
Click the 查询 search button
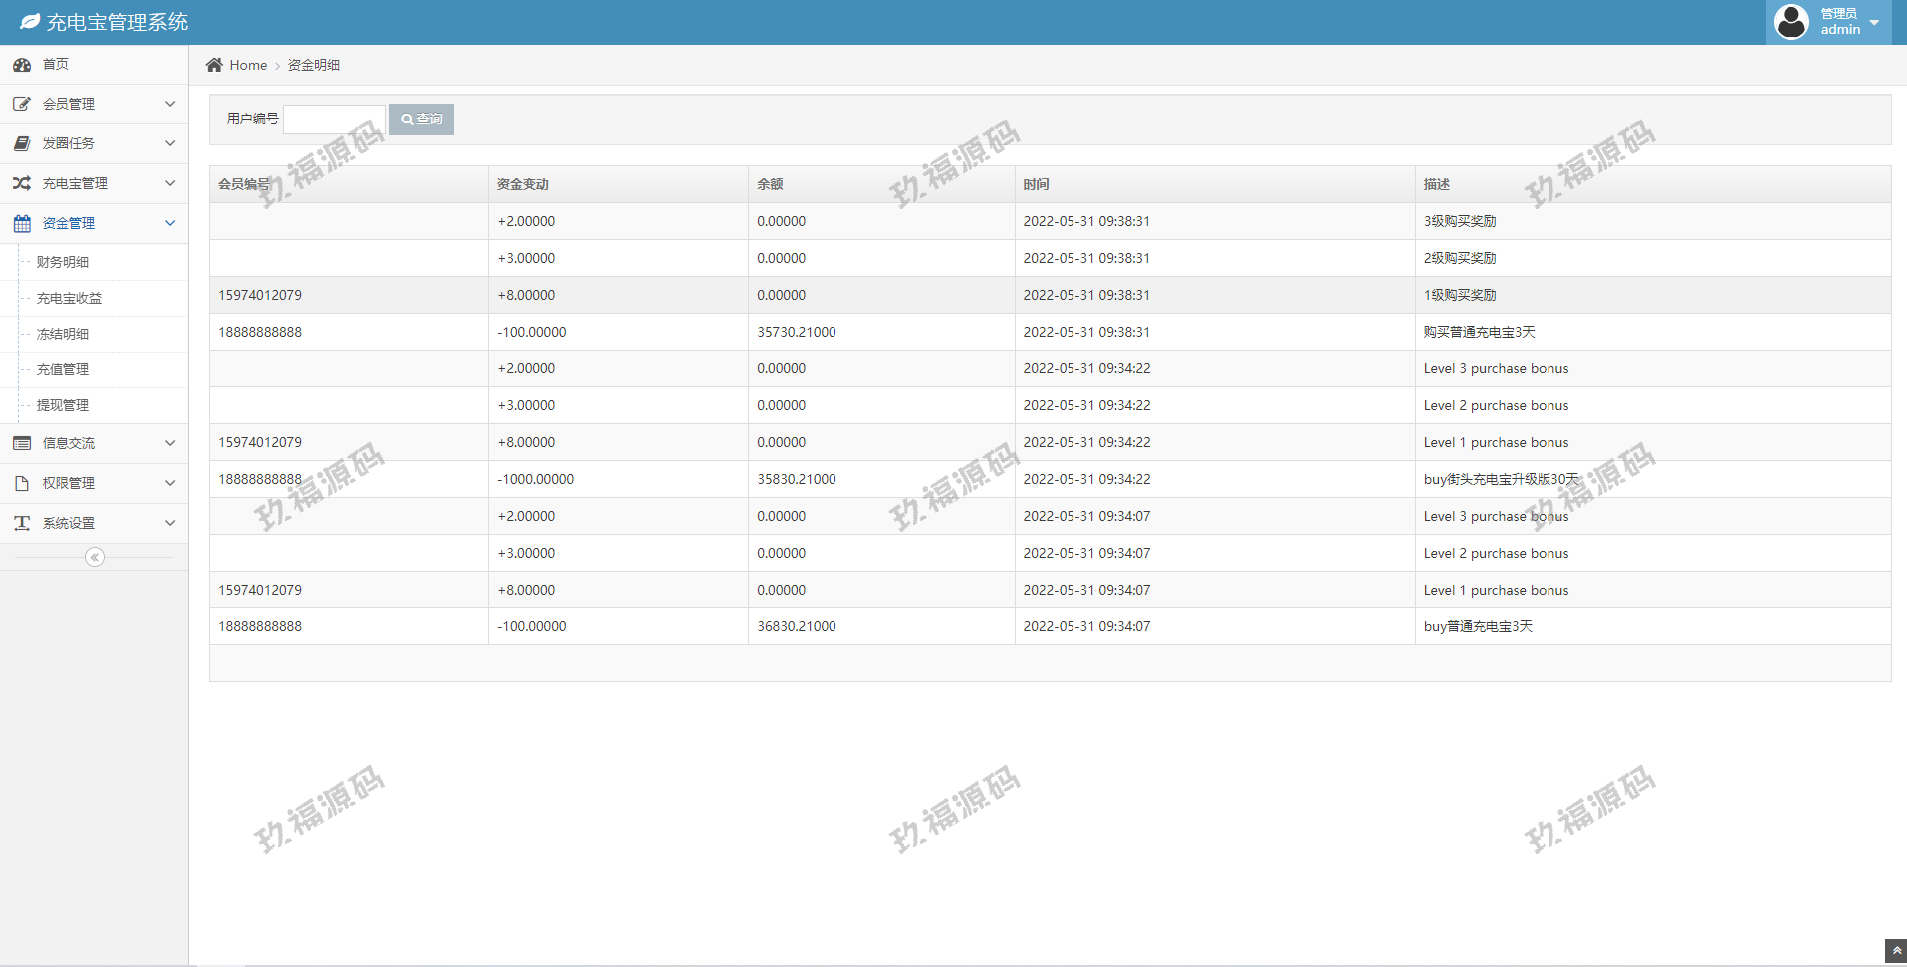(x=421, y=120)
